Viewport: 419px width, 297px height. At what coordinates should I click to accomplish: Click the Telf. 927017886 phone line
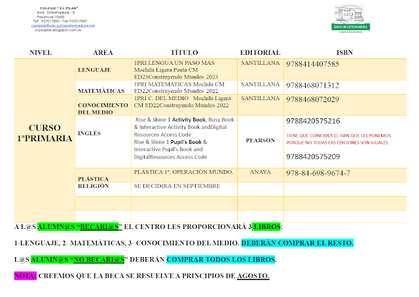click(60, 21)
